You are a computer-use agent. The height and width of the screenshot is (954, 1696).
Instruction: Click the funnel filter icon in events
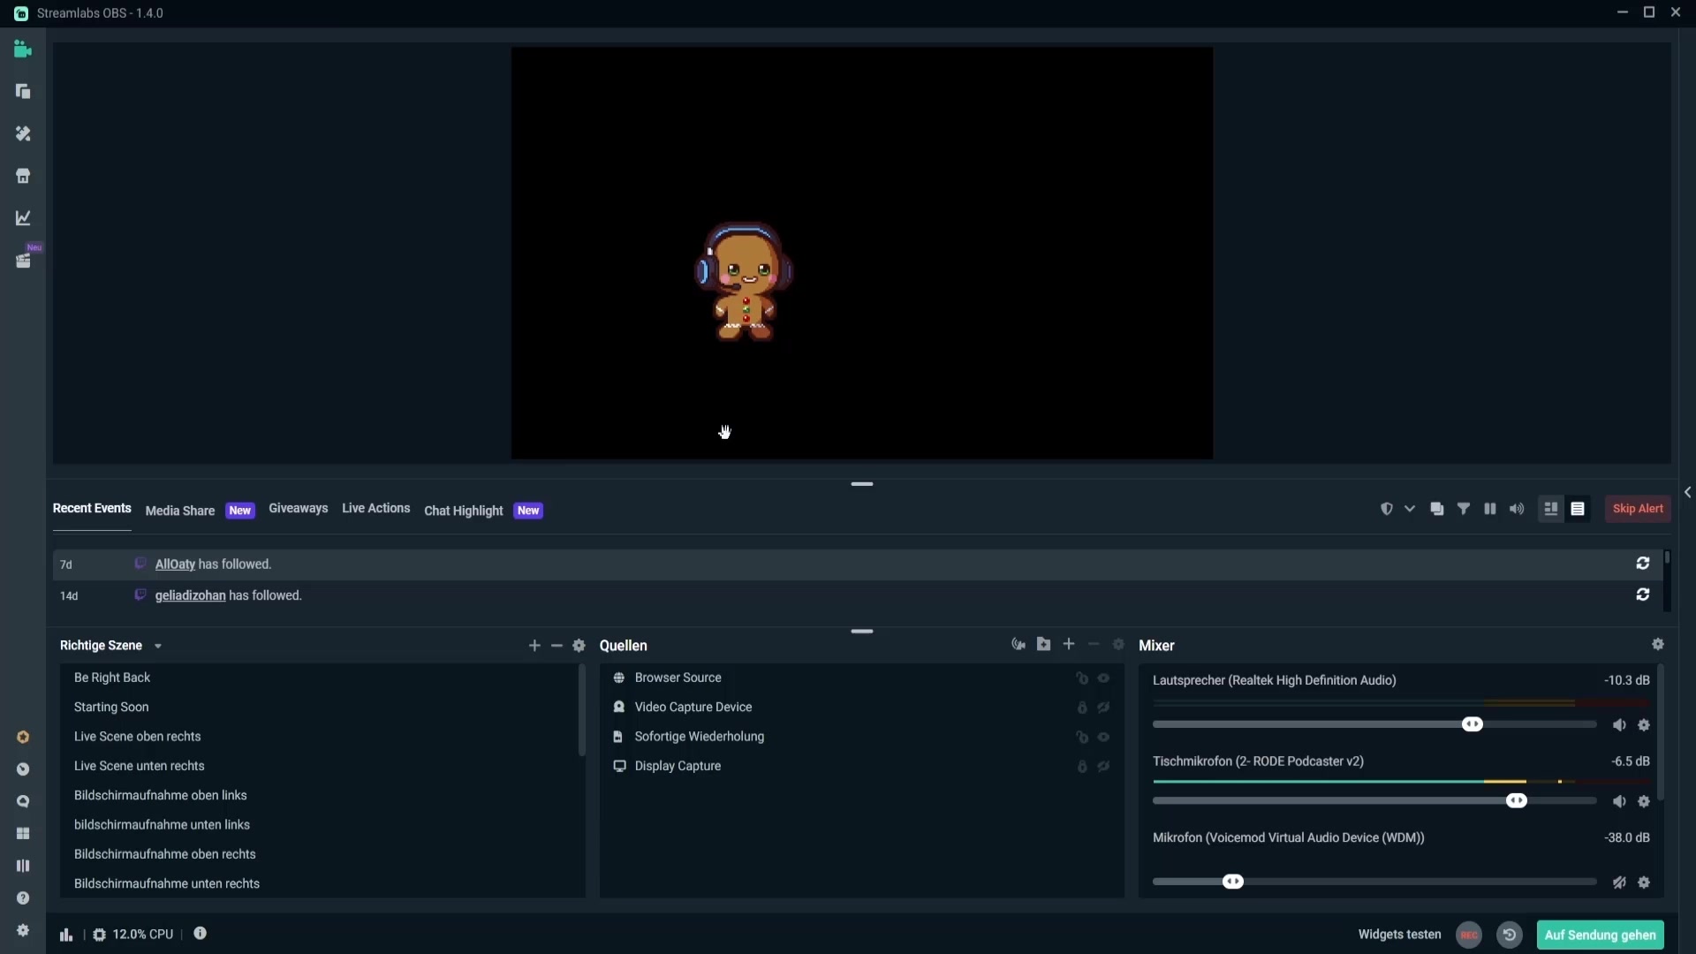click(1464, 509)
